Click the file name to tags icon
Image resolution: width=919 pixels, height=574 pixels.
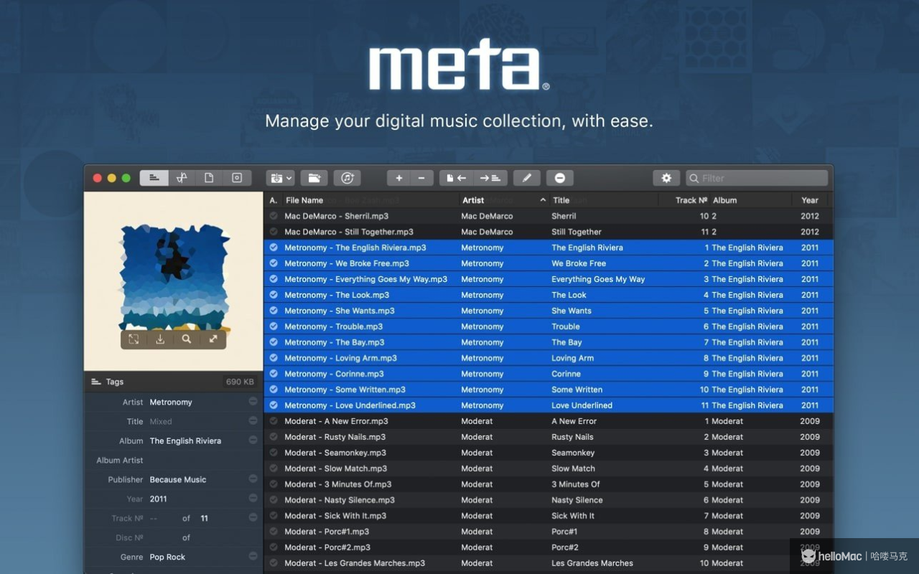click(x=457, y=178)
